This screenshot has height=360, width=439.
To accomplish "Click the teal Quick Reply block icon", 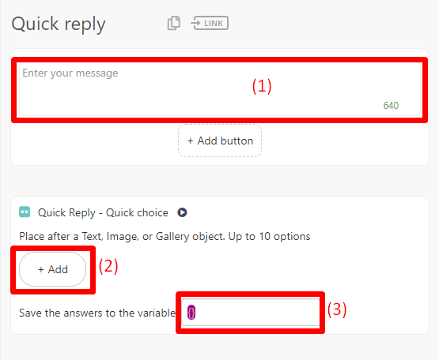I will 25,212.
